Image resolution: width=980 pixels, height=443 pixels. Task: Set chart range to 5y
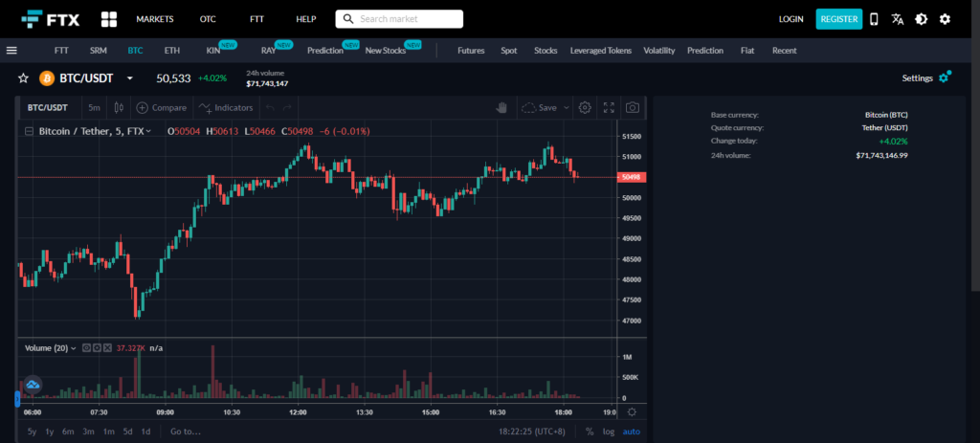coord(32,432)
